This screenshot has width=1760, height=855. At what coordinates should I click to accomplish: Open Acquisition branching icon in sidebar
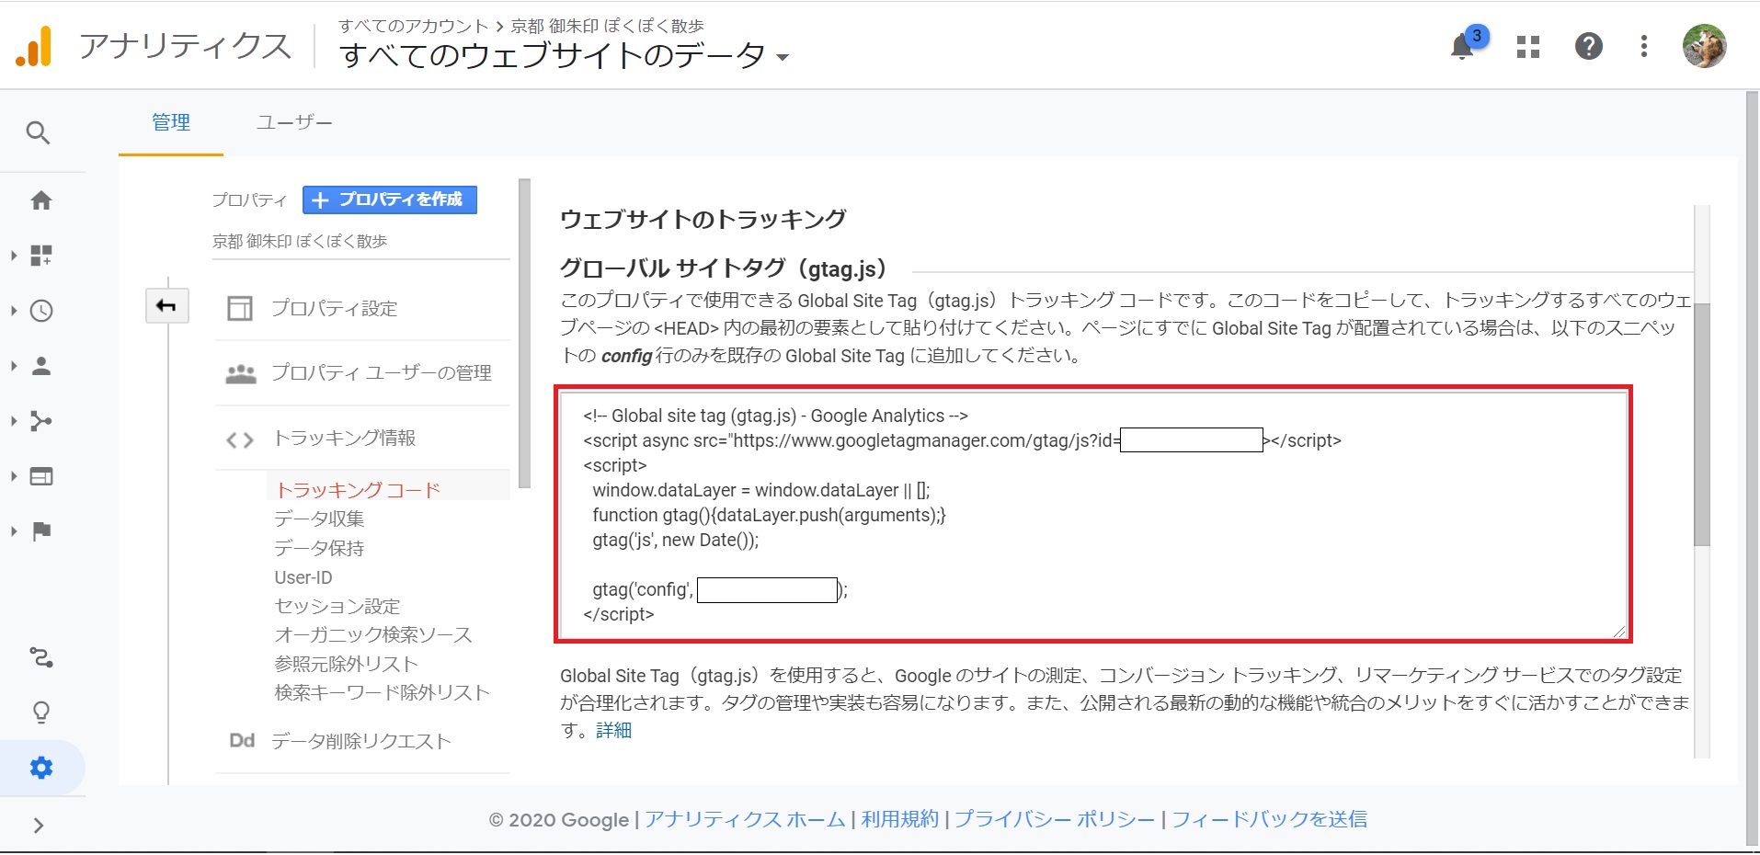41,421
